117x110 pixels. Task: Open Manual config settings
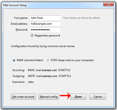tap(49, 97)
